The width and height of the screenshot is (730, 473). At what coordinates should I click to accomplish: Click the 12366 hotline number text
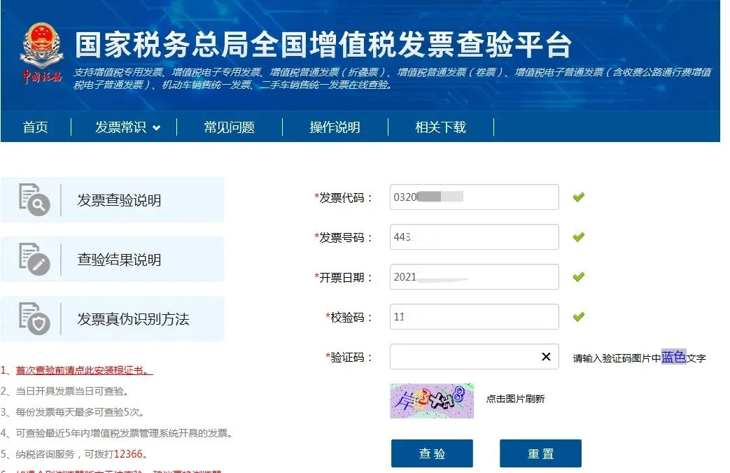click(128, 454)
